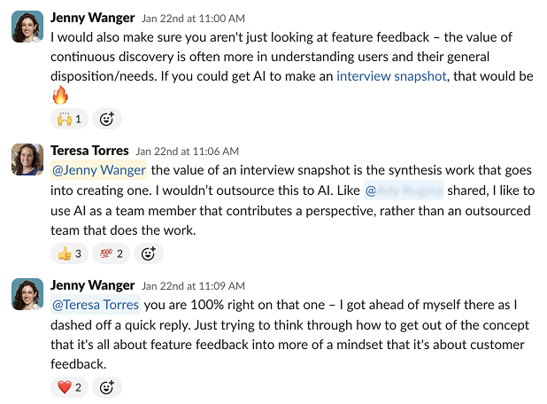The image size is (547, 404).
Task: Click Jenny Wanger's avatar on the last message
Action: (27, 294)
